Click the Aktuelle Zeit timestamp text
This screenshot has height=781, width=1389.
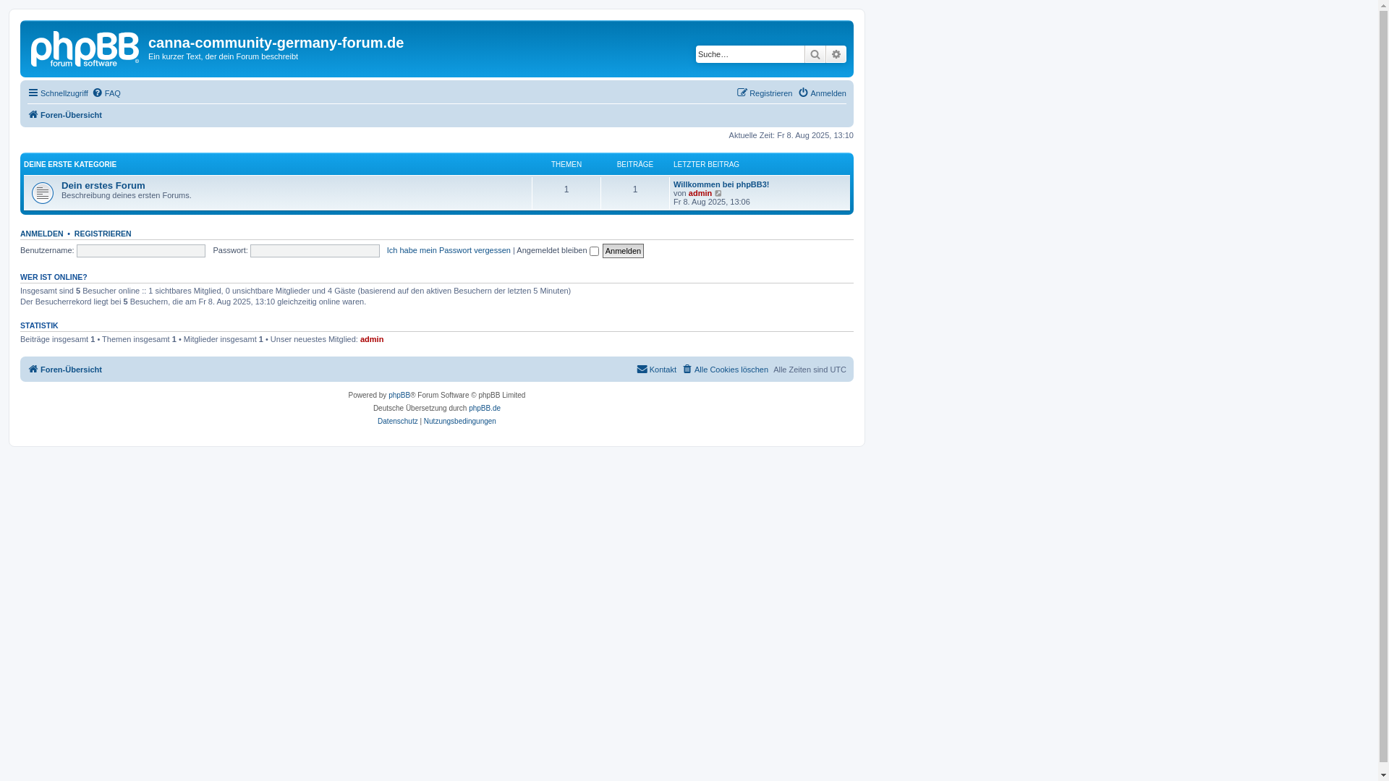click(791, 135)
